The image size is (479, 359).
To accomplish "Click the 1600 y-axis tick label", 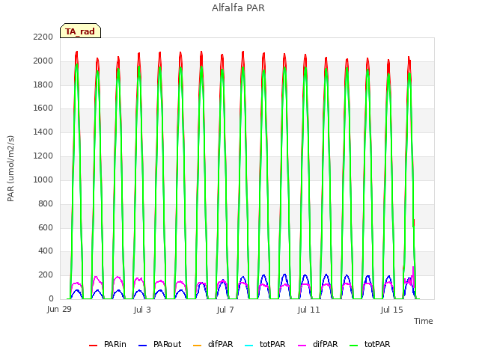I will [x=43, y=108].
